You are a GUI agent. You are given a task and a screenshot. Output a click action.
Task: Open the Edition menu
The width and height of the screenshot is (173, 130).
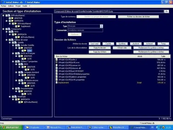coord(11,6)
